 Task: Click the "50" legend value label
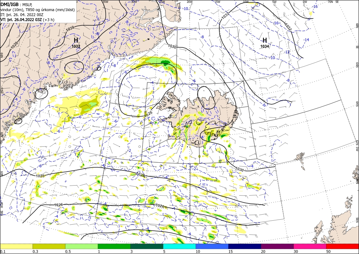328,251
